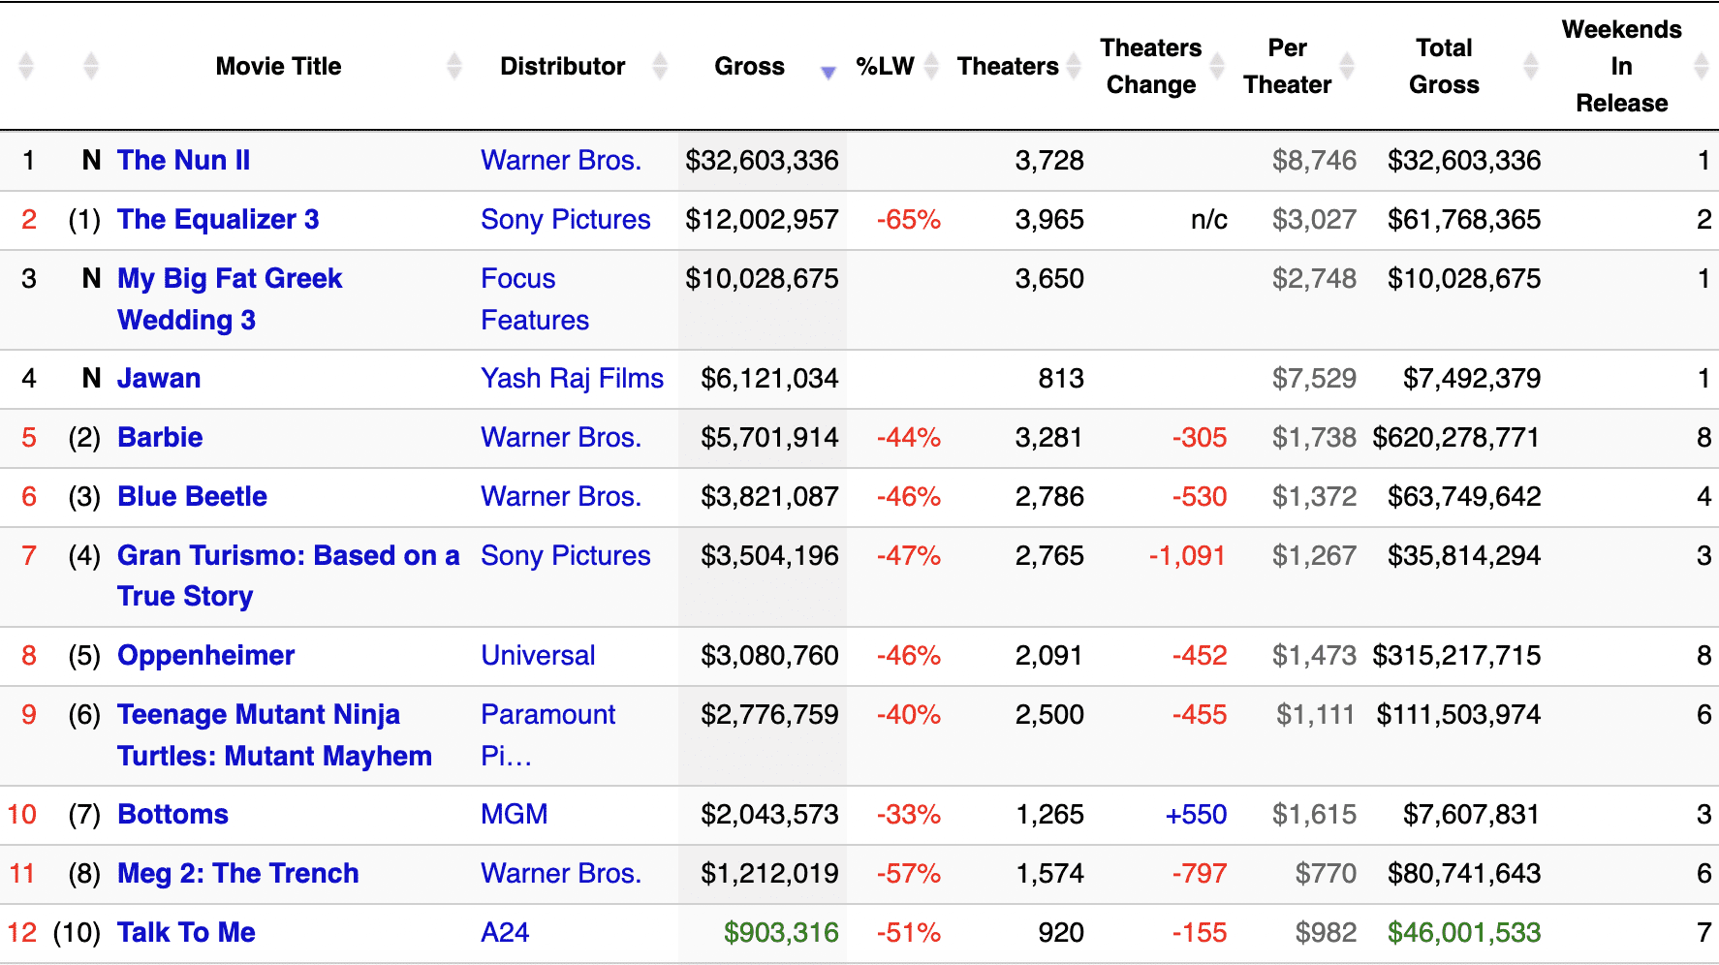Select Gran Turismo theater change -1,091
The image size is (1719, 965).
[x=1187, y=555]
